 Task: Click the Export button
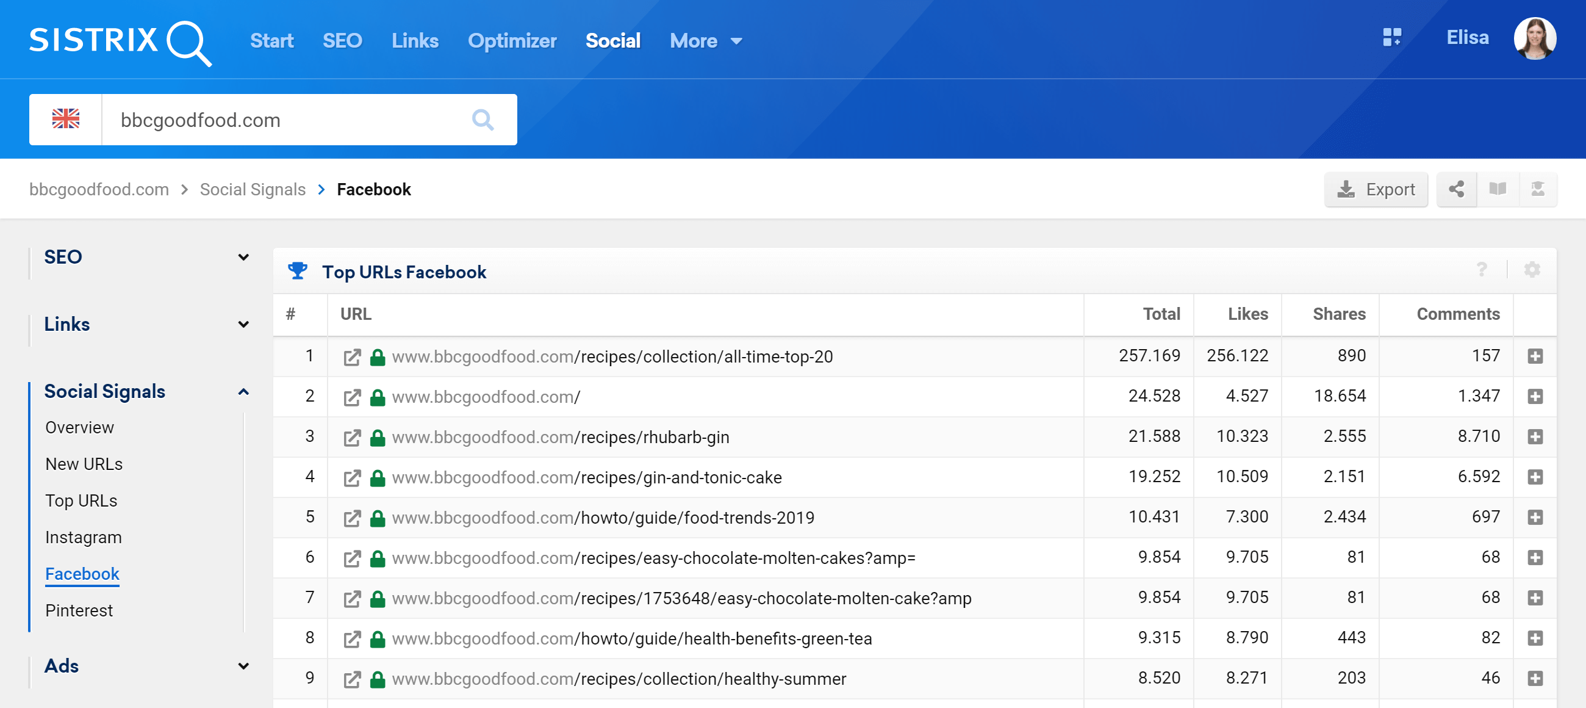pyautogui.click(x=1376, y=189)
